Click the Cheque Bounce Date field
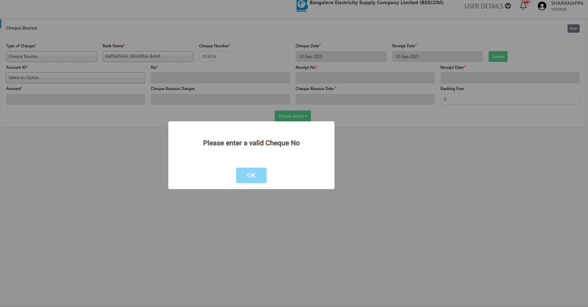This screenshot has height=307, width=588. tap(365, 99)
